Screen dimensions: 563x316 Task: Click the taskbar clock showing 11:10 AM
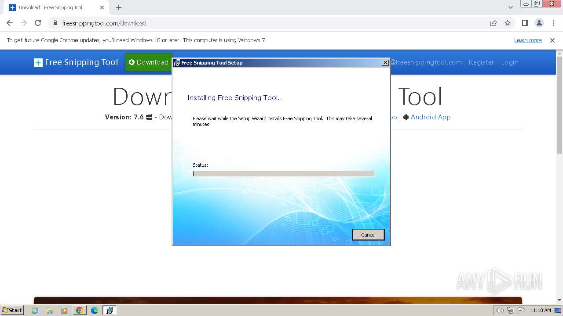[x=541, y=310]
